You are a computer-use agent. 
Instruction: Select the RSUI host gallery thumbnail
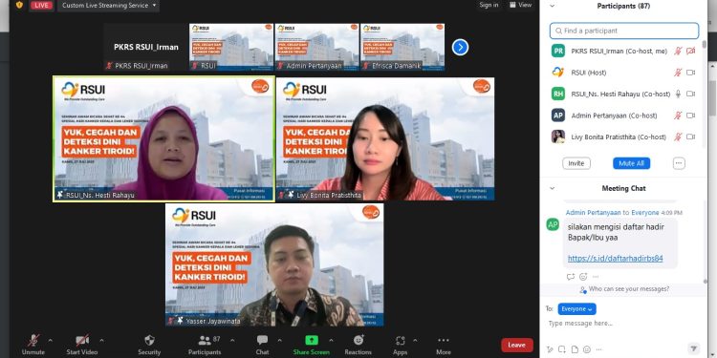click(231, 47)
